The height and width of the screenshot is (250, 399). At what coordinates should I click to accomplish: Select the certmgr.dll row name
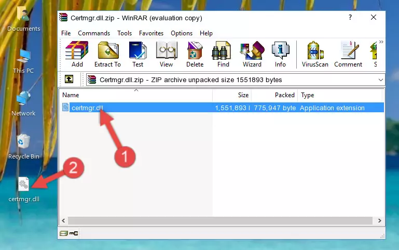[88, 108]
